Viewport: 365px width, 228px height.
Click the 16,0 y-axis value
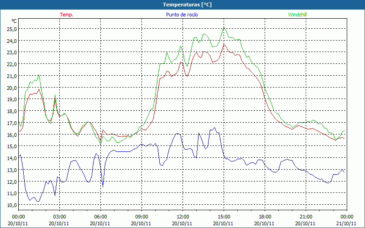point(12,135)
